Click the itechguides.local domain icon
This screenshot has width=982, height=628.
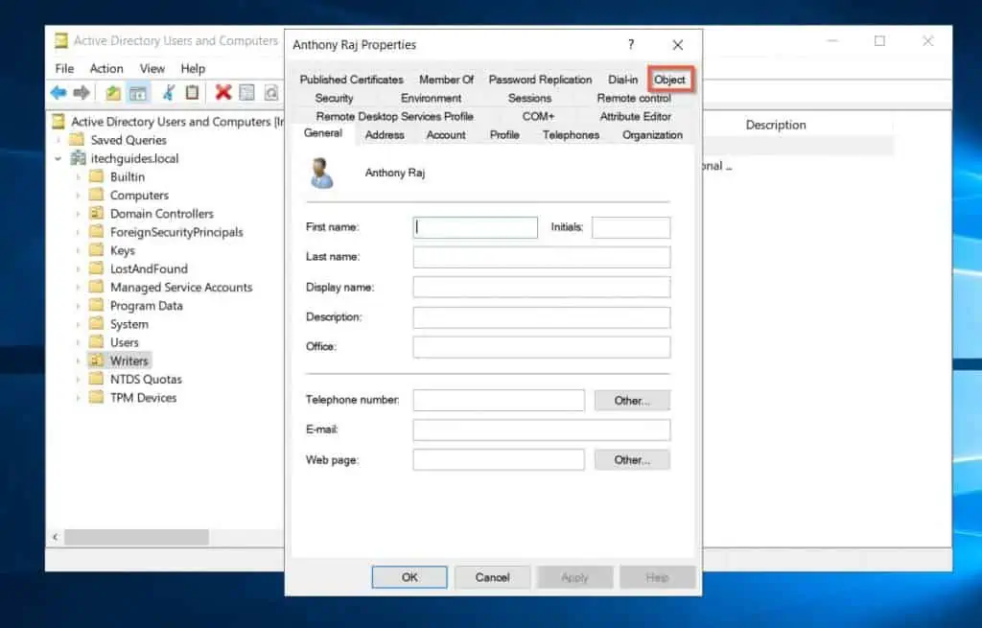pyautogui.click(x=79, y=158)
